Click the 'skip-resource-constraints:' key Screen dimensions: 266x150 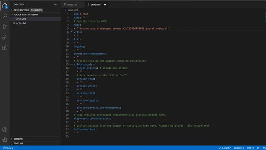(92, 118)
